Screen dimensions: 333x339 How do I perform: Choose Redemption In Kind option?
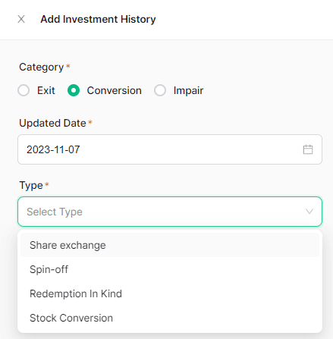tap(170, 293)
